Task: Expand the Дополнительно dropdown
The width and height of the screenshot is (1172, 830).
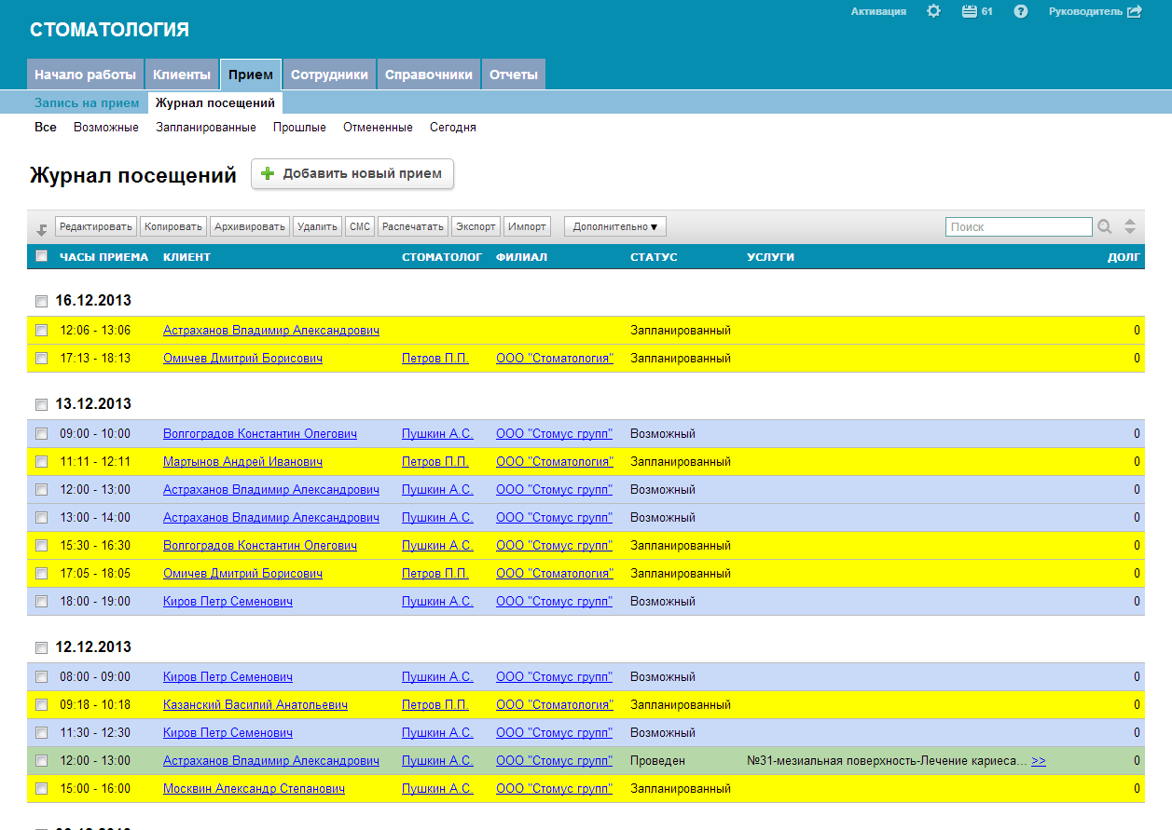Action: click(x=614, y=226)
